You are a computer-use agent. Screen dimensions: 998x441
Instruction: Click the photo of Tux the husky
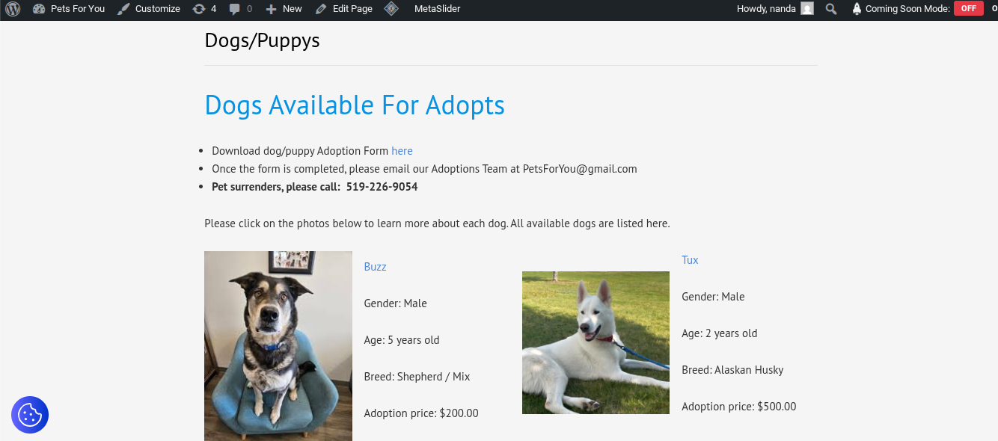(596, 342)
